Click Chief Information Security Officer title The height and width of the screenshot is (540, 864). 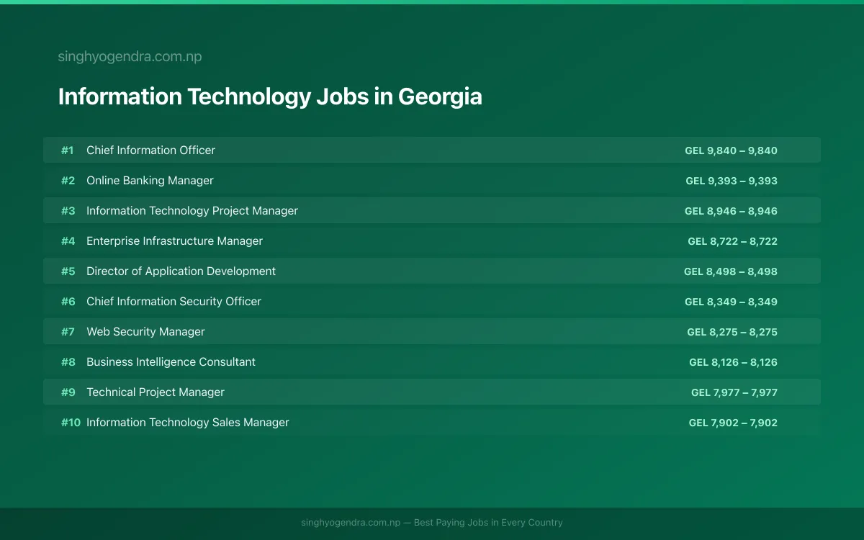(x=174, y=302)
